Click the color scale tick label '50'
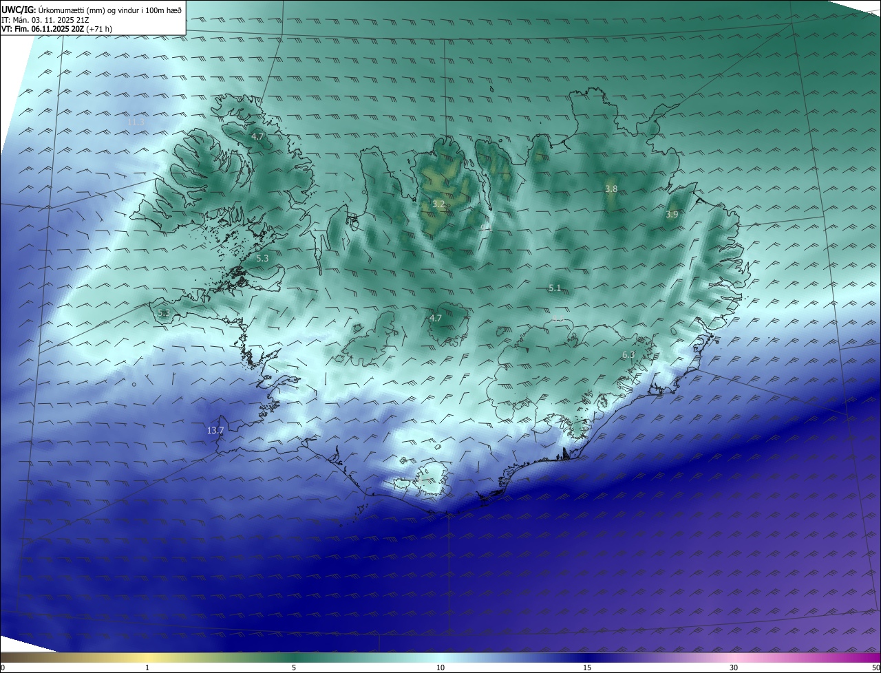This screenshot has width=881, height=673. pos(875,667)
